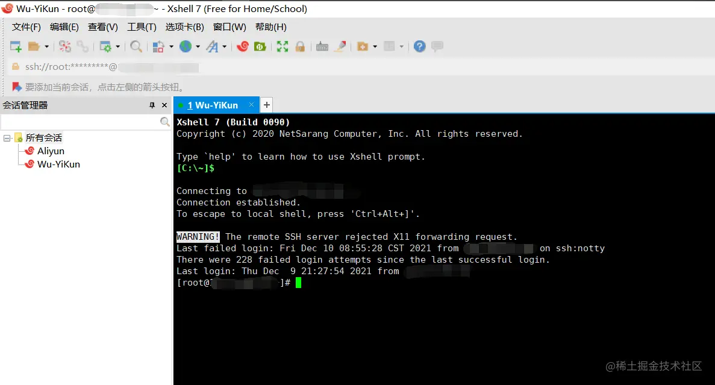
Task: Click the 'Connection established.' line
Action: (239, 202)
